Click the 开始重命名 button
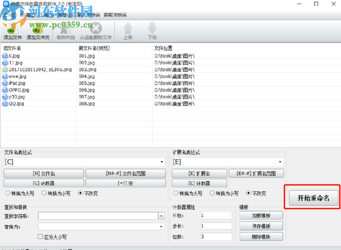The image size is (341, 250). coord(314,198)
